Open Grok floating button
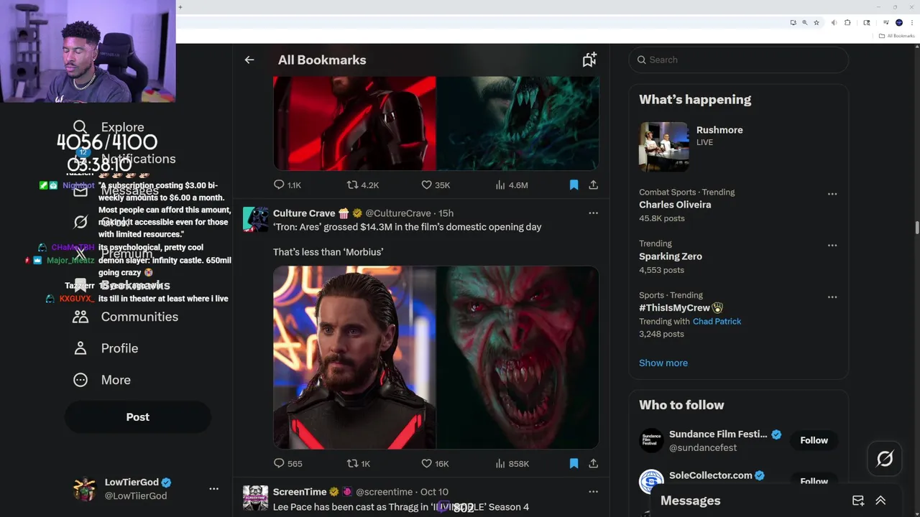The width and height of the screenshot is (920, 517). pyautogui.click(x=885, y=459)
